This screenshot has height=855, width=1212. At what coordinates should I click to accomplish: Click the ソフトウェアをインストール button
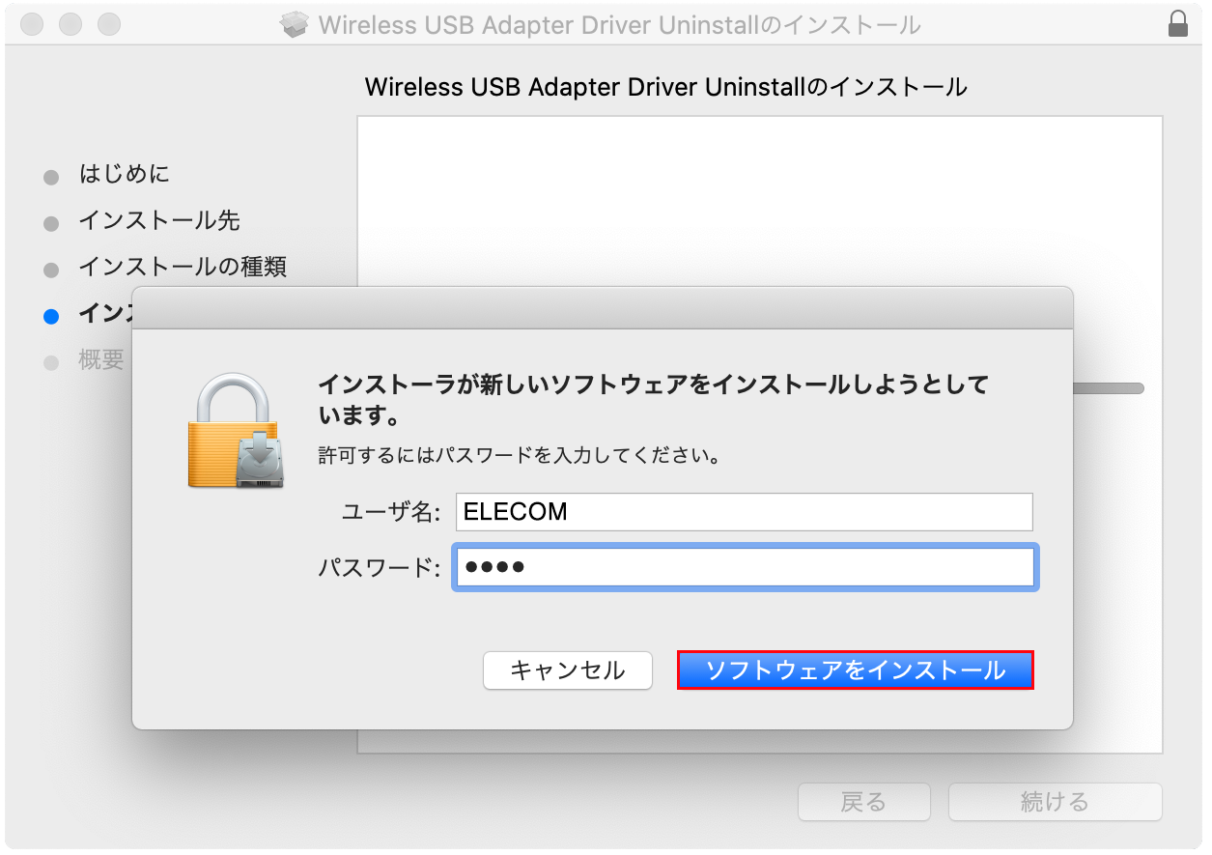coord(856,670)
